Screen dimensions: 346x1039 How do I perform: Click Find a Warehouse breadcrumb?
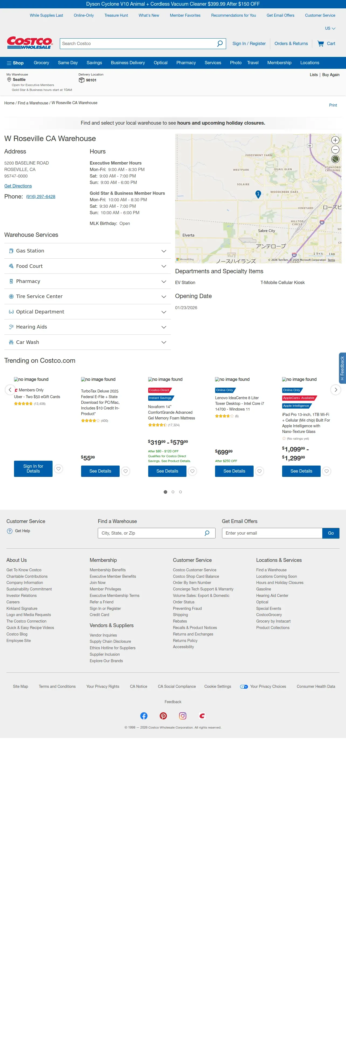33,103
